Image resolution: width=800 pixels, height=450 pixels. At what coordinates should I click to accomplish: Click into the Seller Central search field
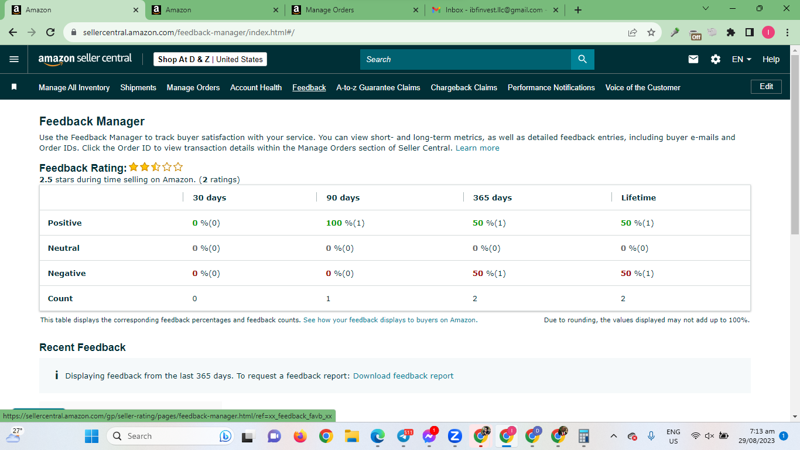(466, 59)
